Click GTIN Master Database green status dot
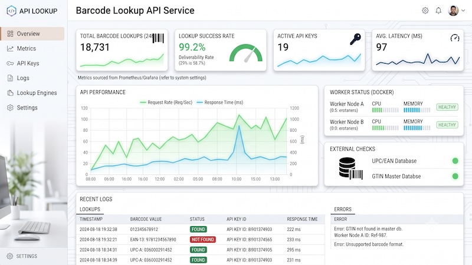 (455, 176)
